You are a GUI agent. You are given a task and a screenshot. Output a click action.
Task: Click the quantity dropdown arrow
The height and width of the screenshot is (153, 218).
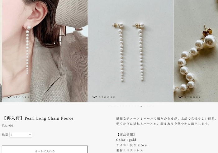coord(30,135)
